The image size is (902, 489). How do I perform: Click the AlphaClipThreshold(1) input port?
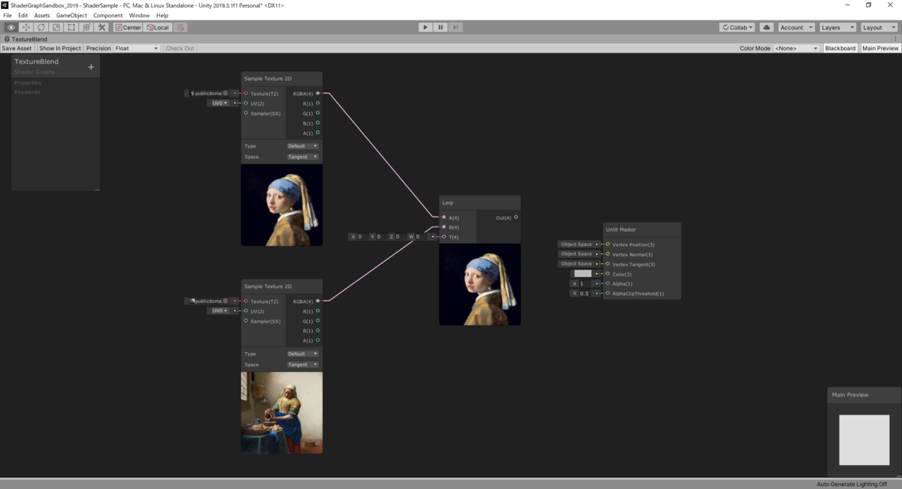point(608,293)
